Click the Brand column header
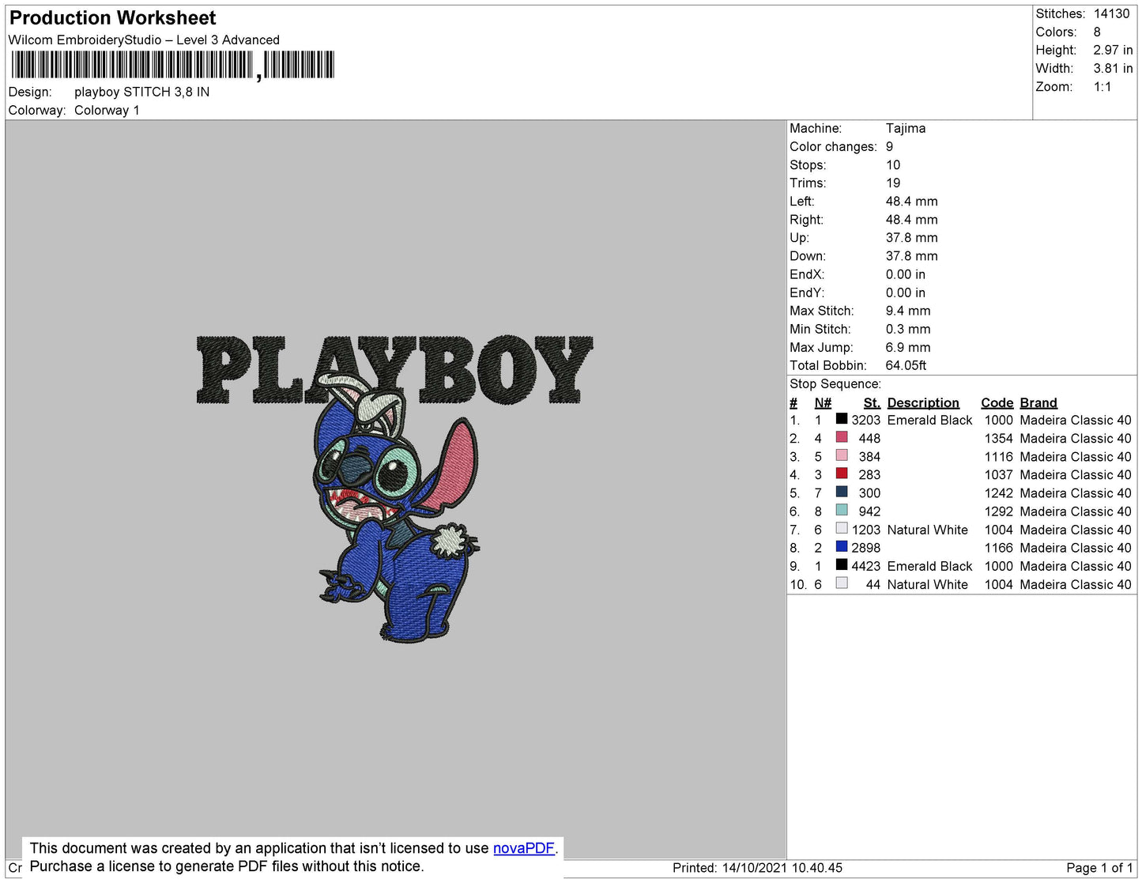Screen dimensions: 1142x883 click(x=1038, y=402)
